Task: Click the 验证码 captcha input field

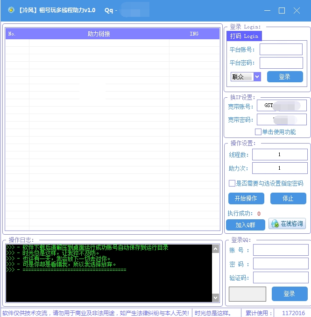Action: coord(281,278)
